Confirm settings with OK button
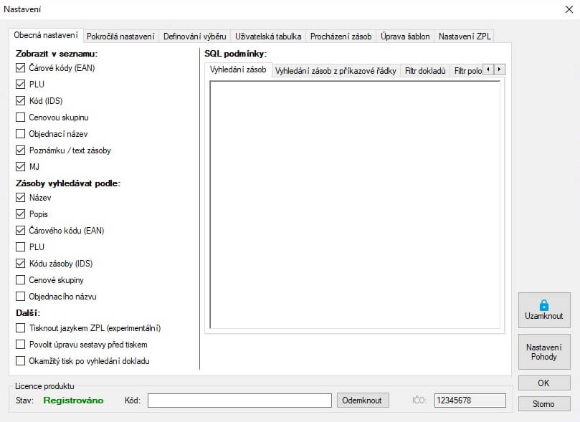Viewport: 580px width, 422px height. point(543,383)
